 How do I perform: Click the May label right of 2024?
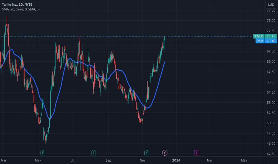coord(244,160)
